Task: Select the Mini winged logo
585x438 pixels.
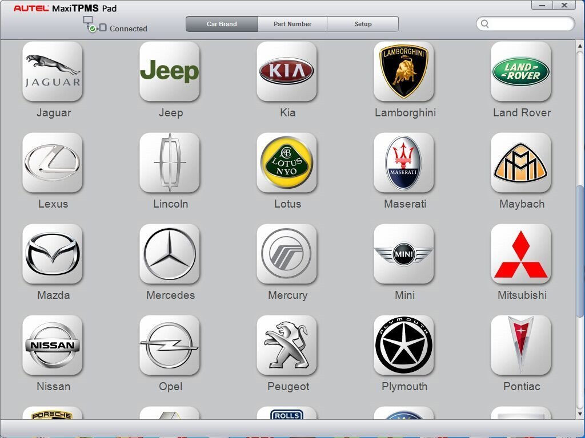Action: coord(404,254)
